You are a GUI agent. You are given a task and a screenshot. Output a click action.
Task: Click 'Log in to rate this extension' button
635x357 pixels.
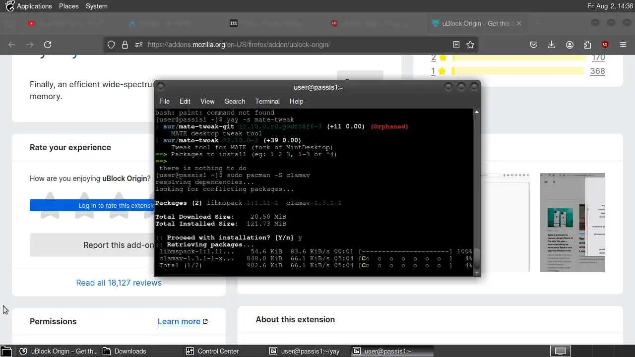92,205
